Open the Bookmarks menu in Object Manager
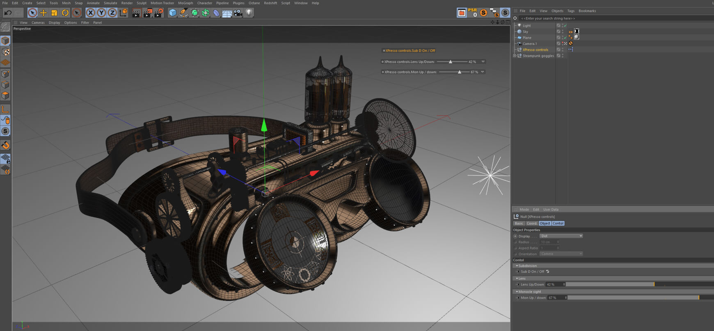Image resolution: width=714 pixels, height=331 pixels. [x=587, y=11]
